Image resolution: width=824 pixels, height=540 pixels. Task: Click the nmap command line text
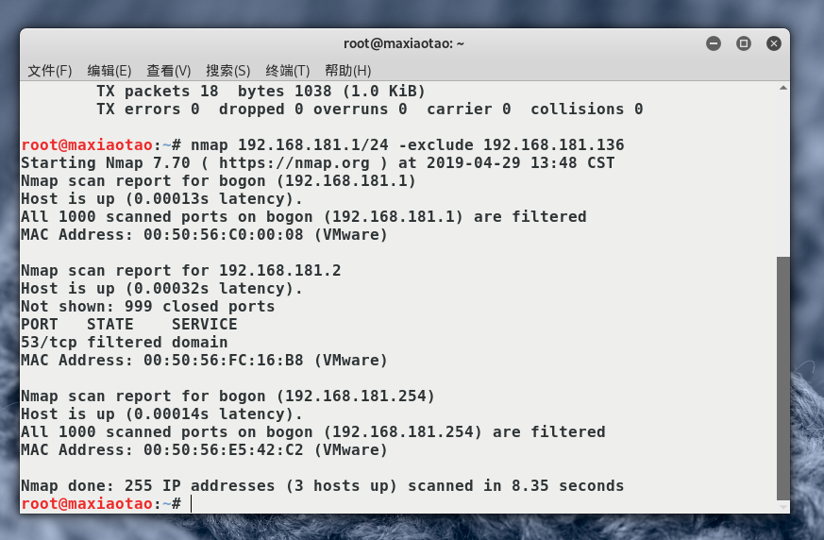(x=407, y=145)
